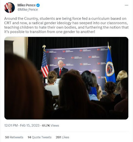133x142 pixels.
Task: View the 50 Retweets list
Action: tap(14, 137)
